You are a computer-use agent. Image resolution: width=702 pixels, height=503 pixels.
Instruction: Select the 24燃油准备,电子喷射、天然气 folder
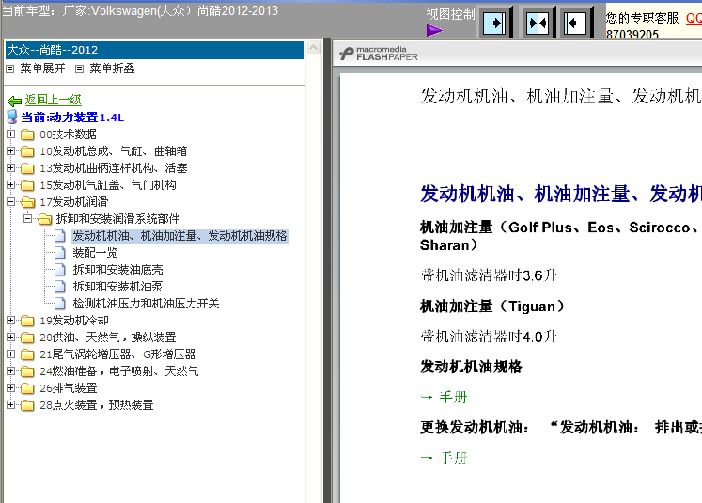119,371
